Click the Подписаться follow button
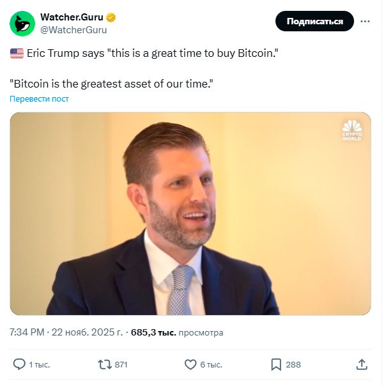Screen dimensions: 386x386 [314, 21]
